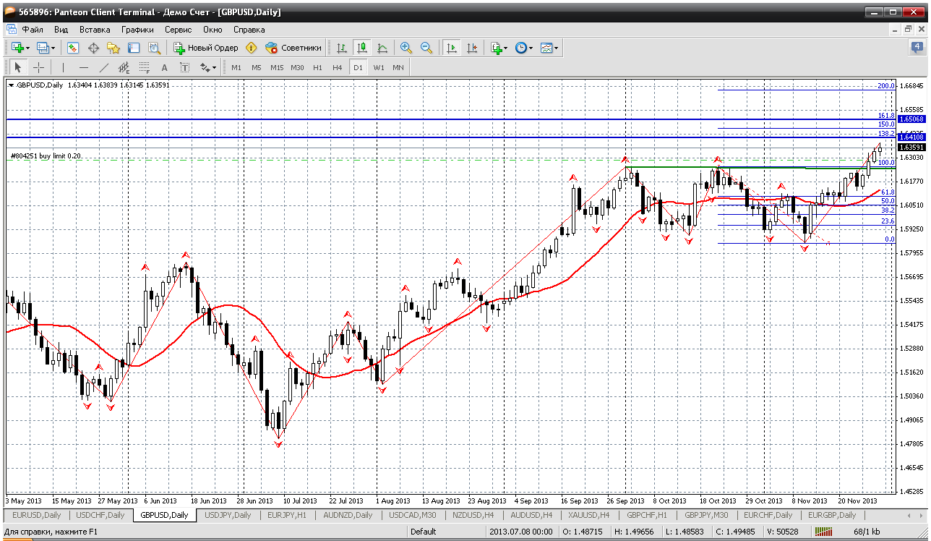The height and width of the screenshot is (541, 931).
Task: Select the MN timeframe
Action: click(x=398, y=67)
